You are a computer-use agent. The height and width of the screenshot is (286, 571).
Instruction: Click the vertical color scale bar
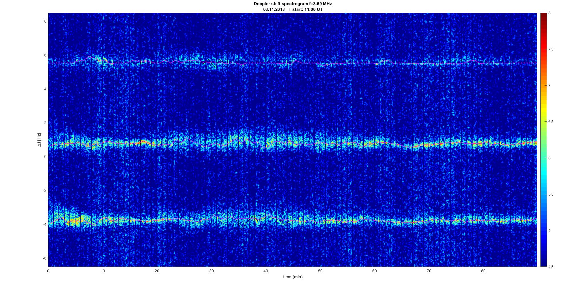(x=543, y=140)
